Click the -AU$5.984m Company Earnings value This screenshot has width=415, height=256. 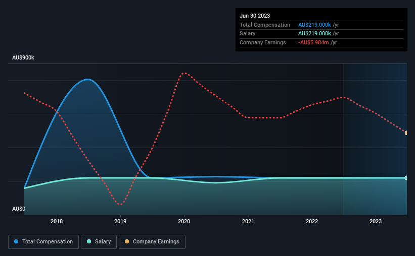click(x=313, y=42)
